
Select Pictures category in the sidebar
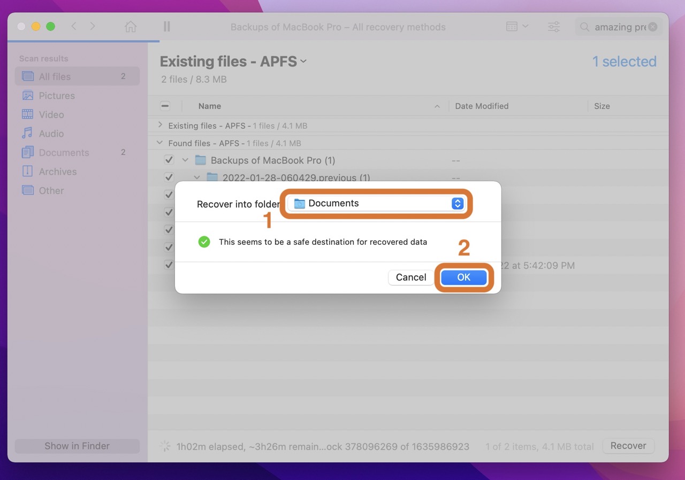77,96
